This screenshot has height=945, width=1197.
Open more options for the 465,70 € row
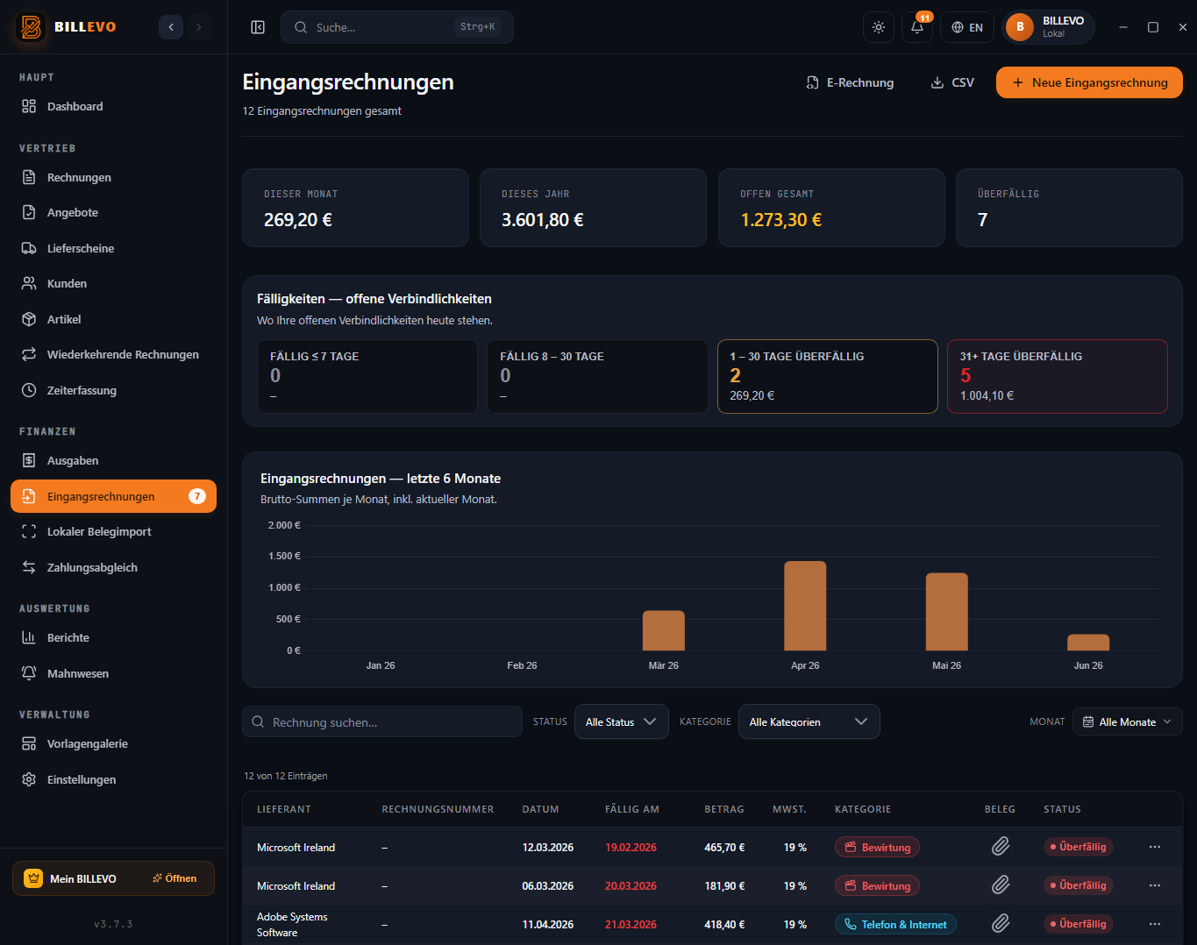click(x=1155, y=847)
